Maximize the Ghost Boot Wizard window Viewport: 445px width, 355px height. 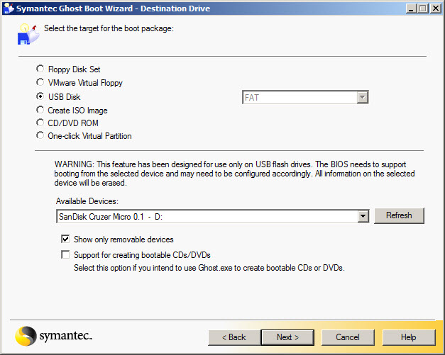tap(423, 9)
